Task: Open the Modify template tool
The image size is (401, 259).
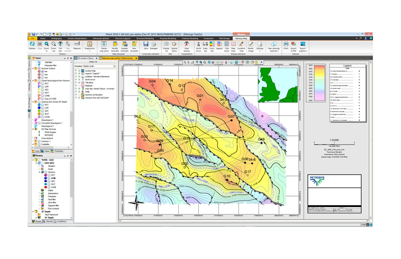Action: click(115, 47)
